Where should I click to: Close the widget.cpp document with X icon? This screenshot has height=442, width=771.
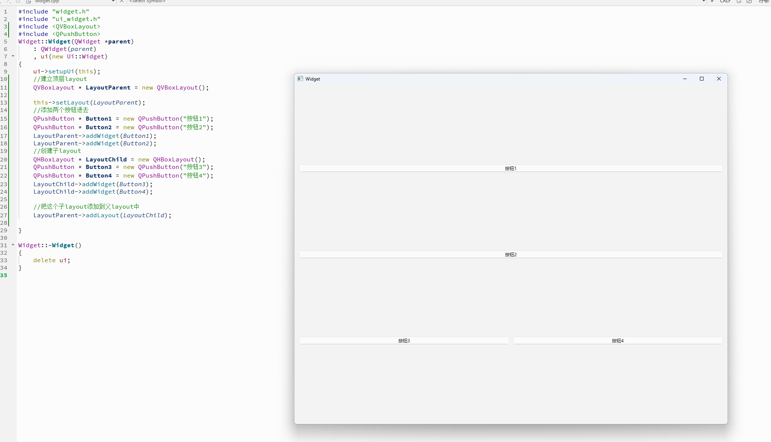point(122,1)
